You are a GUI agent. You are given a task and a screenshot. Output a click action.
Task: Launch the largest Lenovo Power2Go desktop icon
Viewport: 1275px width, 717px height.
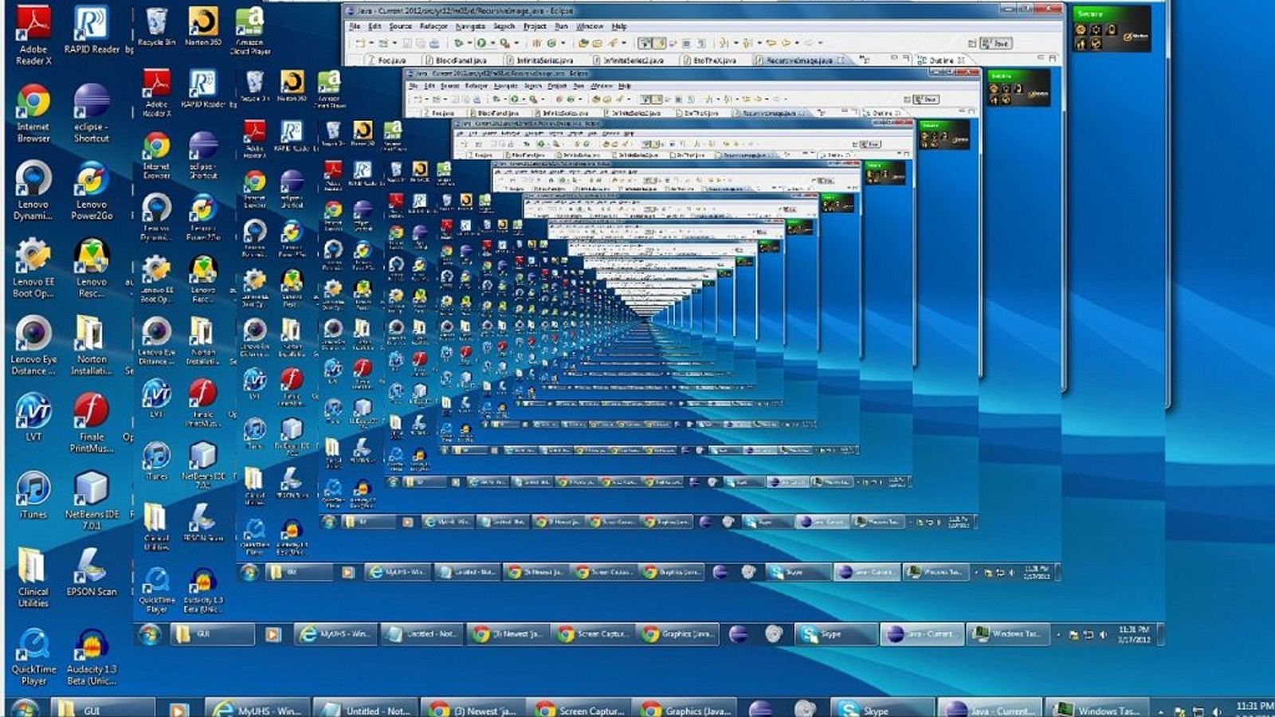pyautogui.click(x=91, y=180)
